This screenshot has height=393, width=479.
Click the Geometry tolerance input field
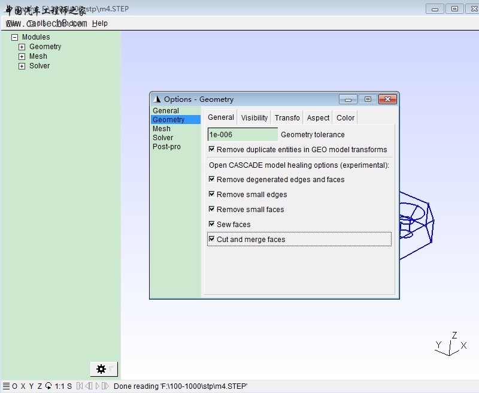coord(242,135)
